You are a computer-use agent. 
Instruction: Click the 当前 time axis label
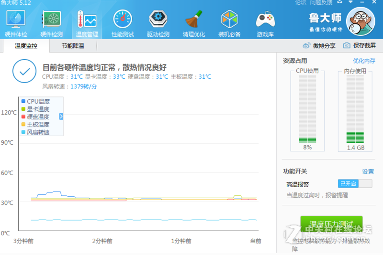(256, 241)
